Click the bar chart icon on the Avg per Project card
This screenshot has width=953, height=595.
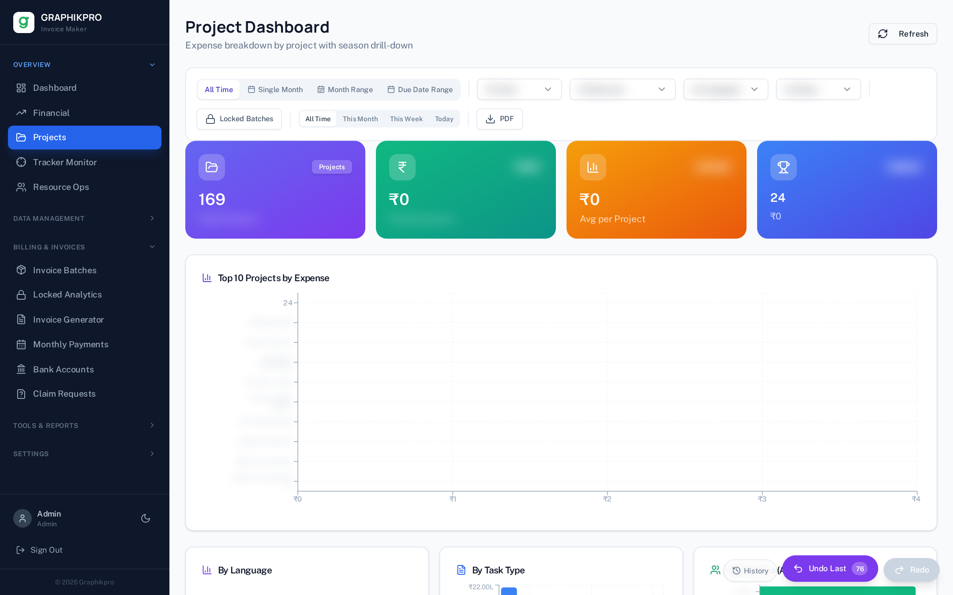pos(593,167)
